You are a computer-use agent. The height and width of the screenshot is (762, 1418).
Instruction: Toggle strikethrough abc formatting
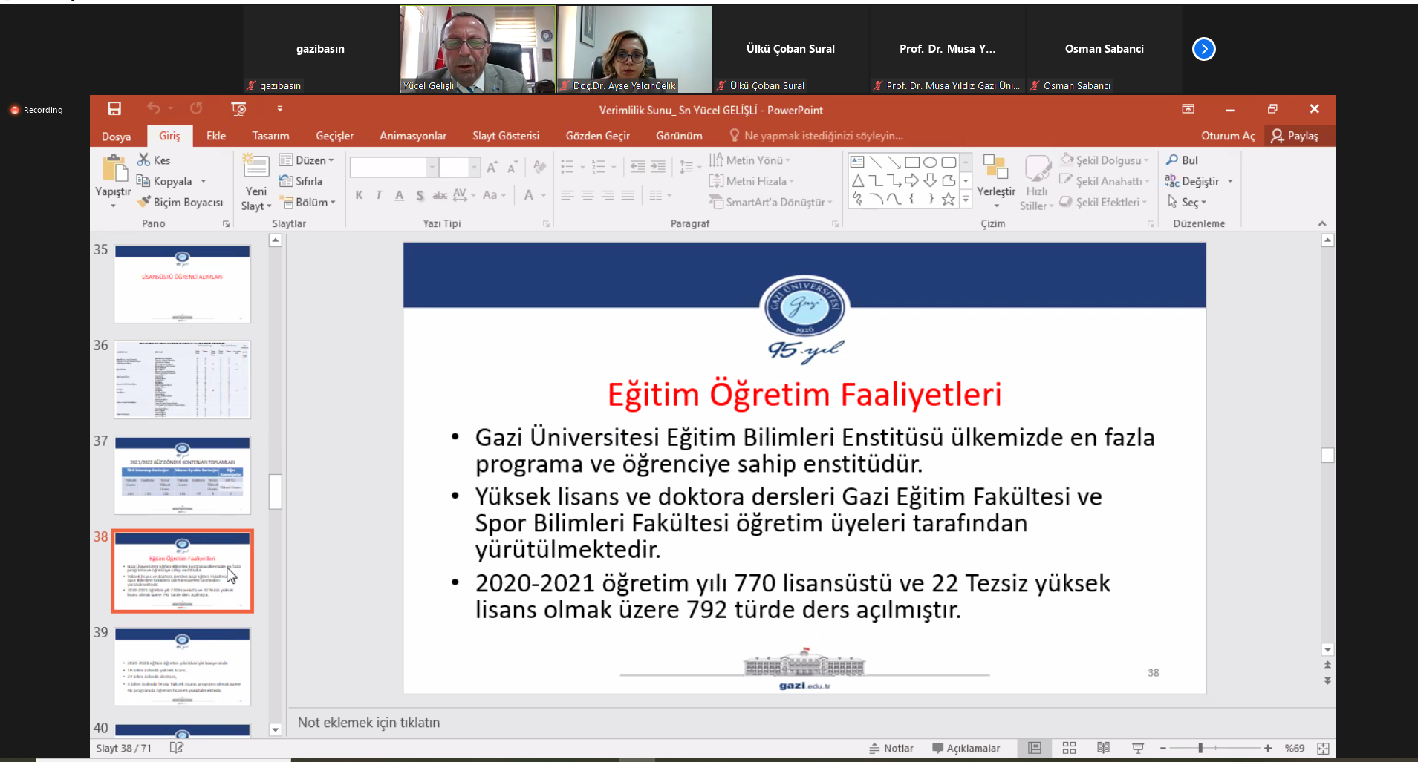click(x=440, y=195)
